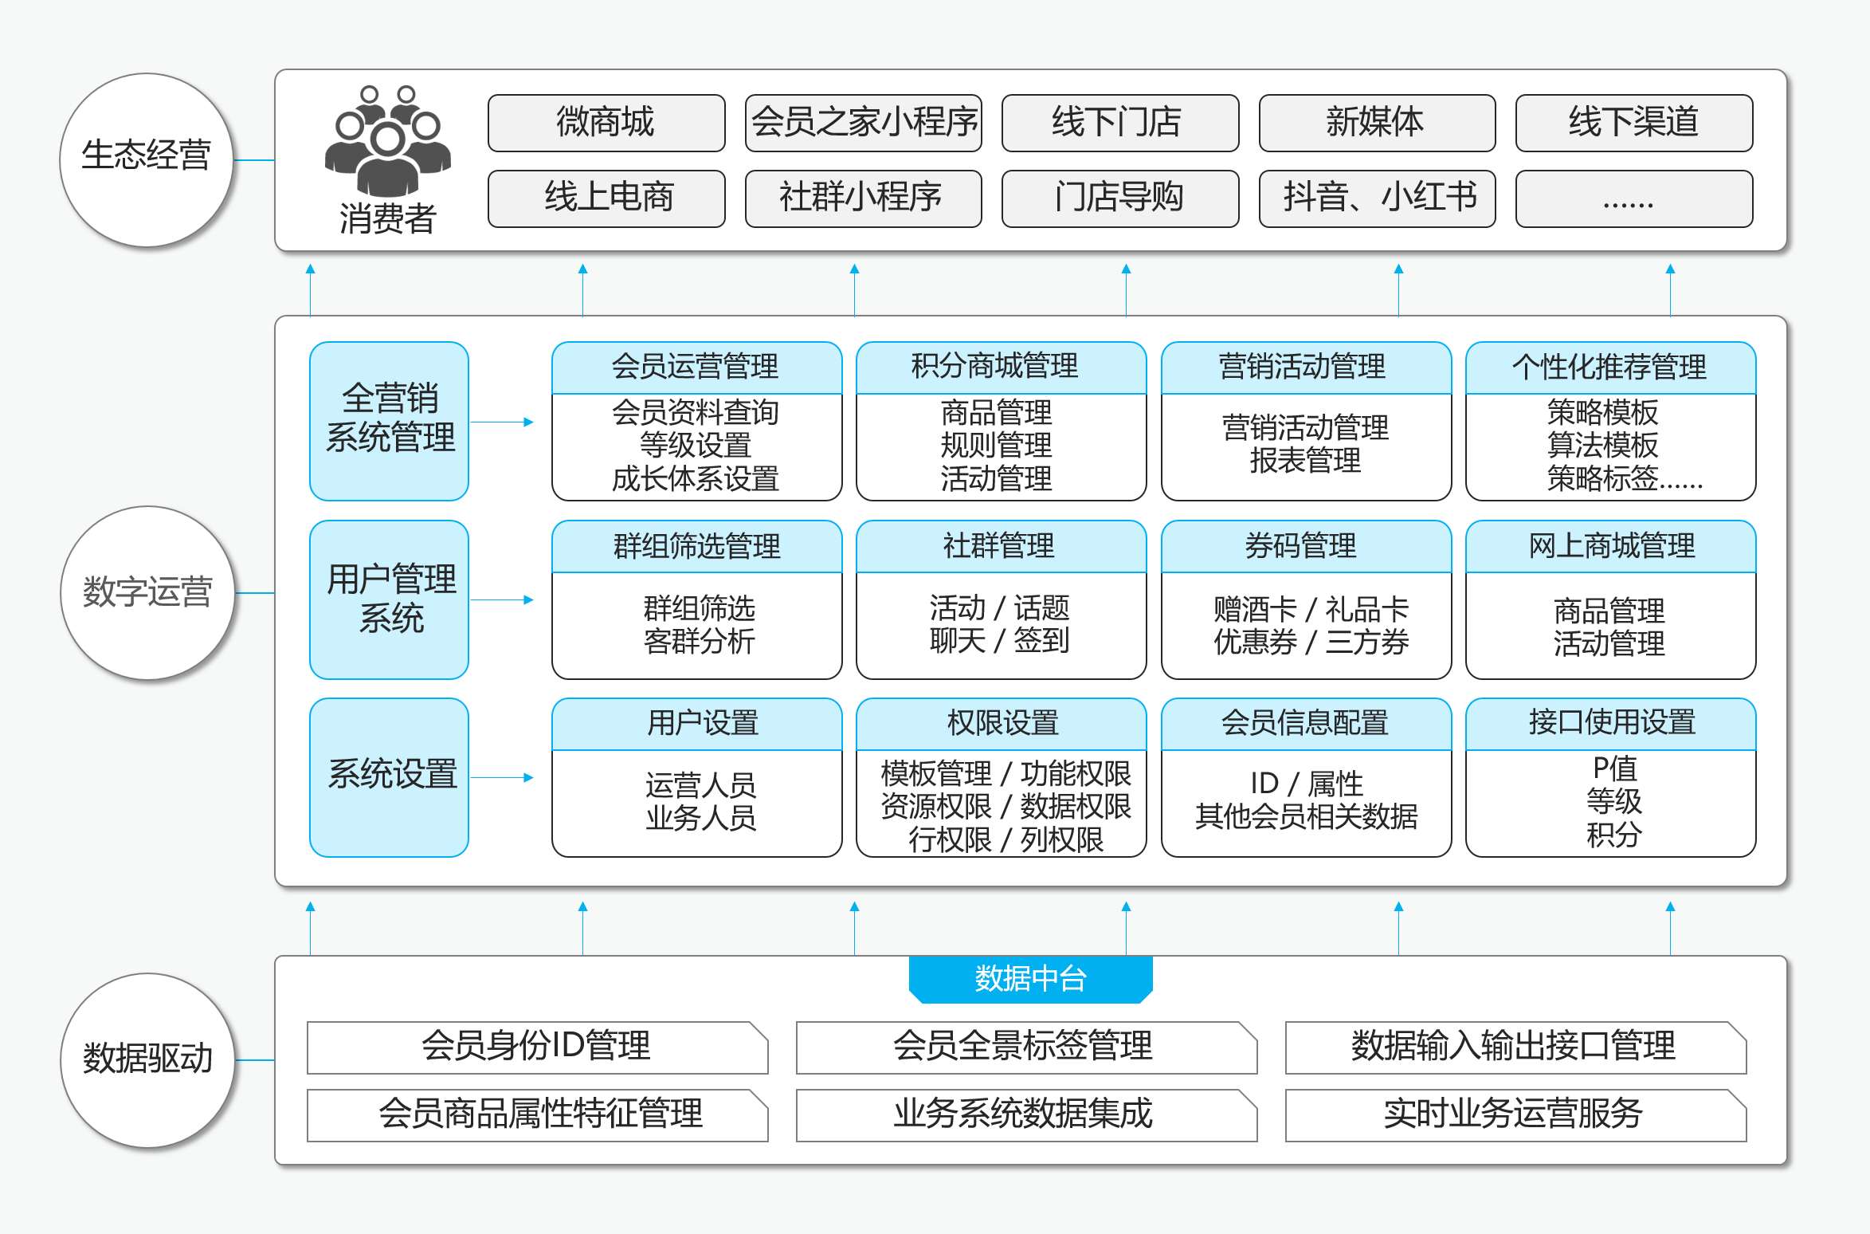Select the 业务系统数据集成 box
Viewport: 1870px width, 1234px height.
pos(1026,1115)
